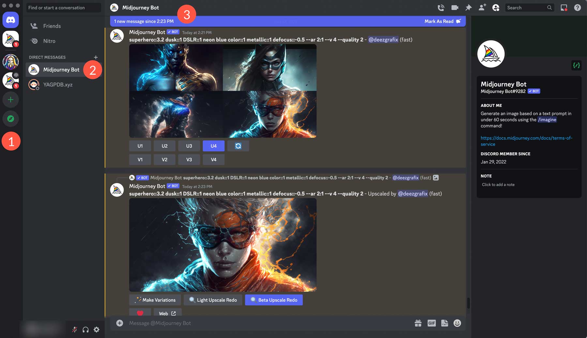
Task: Open the sticker picker
Action: coord(444,323)
